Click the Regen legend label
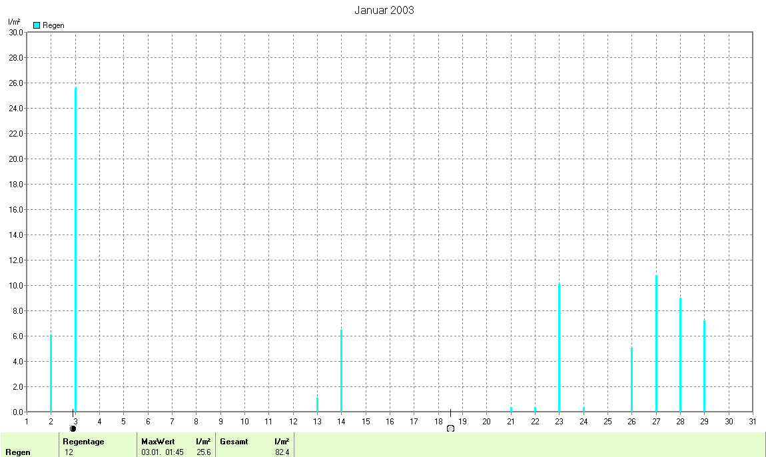Image resolution: width=766 pixels, height=457 pixels. click(x=53, y=25)
